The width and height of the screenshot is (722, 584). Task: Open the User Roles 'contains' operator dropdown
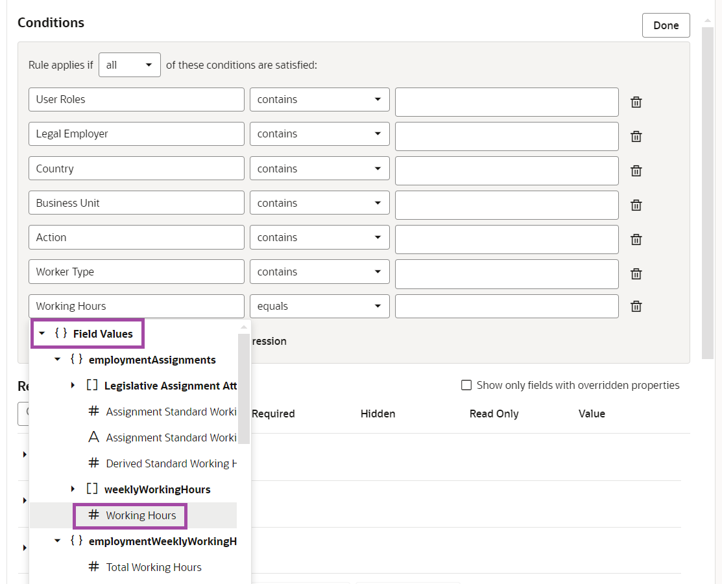pos(319,100)
